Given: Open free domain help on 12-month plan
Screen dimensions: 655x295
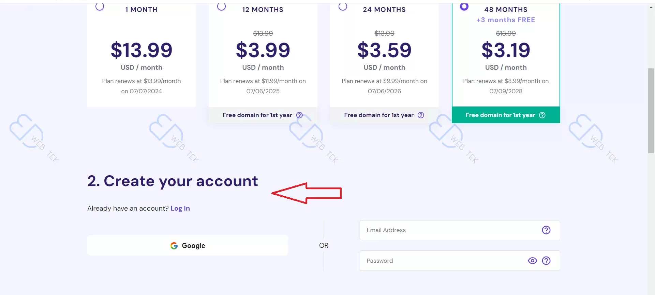Looking at the screenshot, I should (299, 115).
